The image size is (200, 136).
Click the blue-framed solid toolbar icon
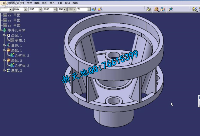click(x=163, y=9)
